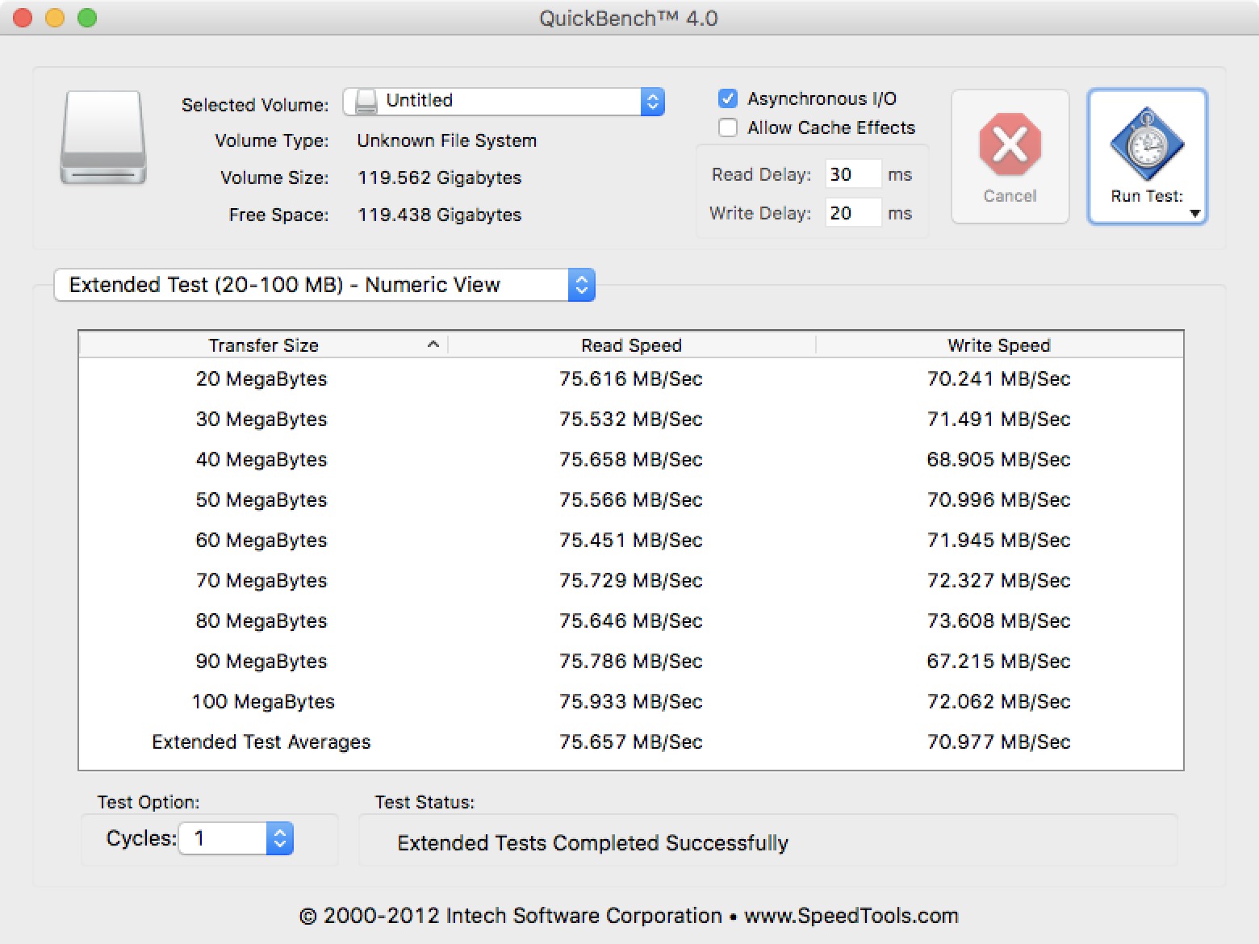This screenshot has width=1259, height=944.
Task: Click the green zoom window button
Action: click(87, 18)
